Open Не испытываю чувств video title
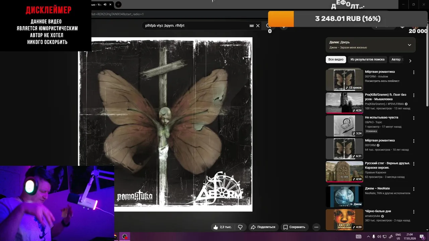 [381, 117]
